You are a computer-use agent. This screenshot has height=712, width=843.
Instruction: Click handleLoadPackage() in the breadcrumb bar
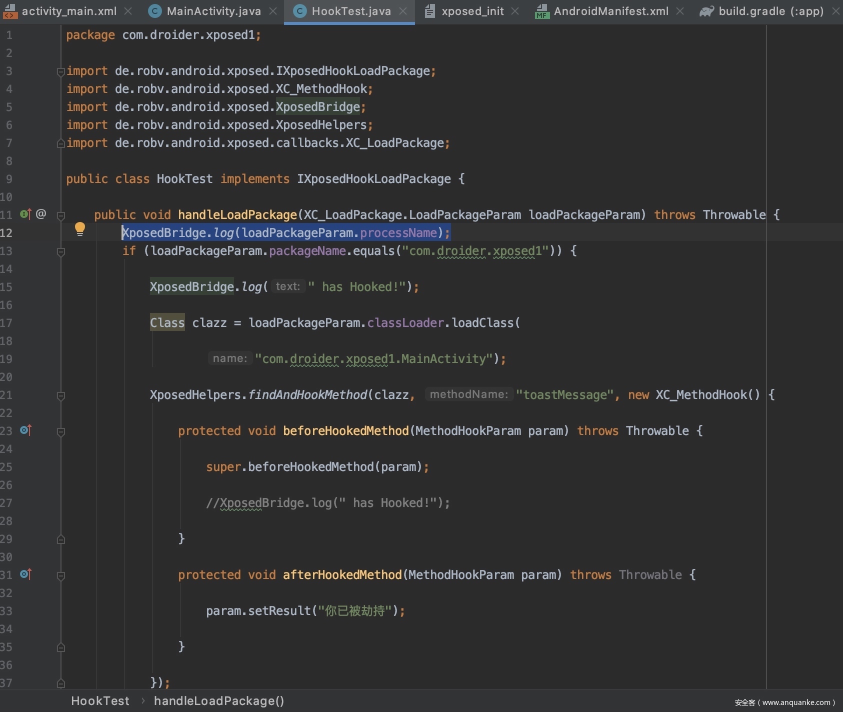(219, 701)
